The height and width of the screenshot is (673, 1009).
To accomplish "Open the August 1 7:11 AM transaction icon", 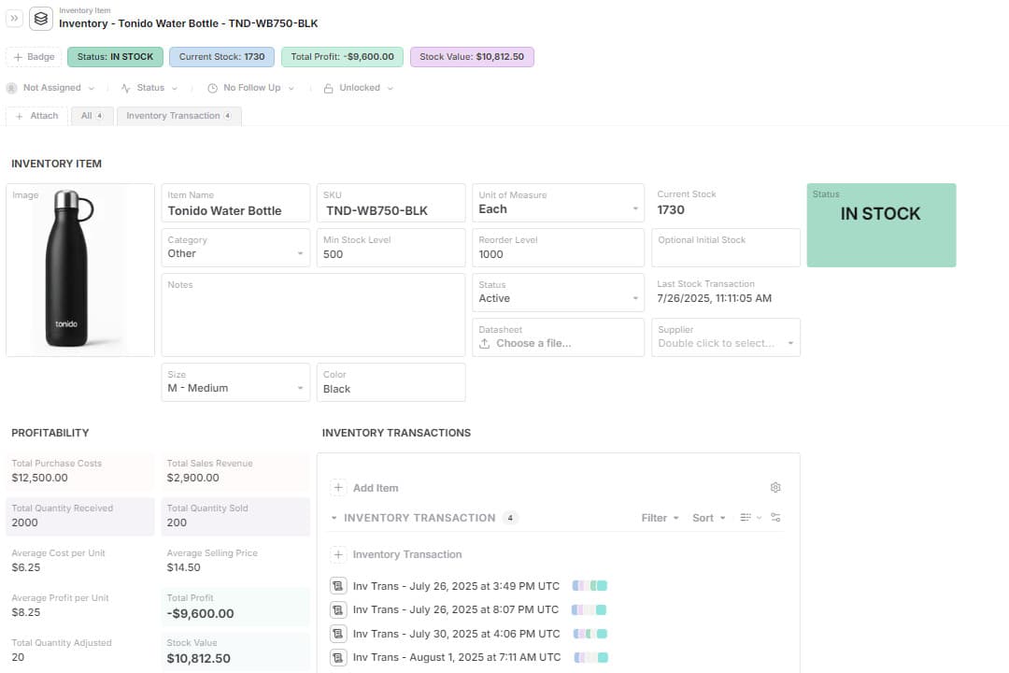I will point(338,657).
